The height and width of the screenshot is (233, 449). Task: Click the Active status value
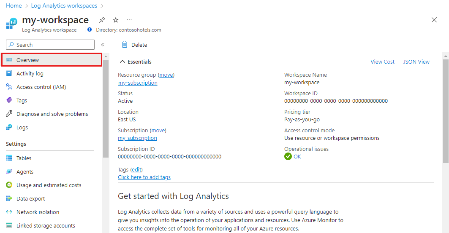pyautogui.click(x=125, y=101)
